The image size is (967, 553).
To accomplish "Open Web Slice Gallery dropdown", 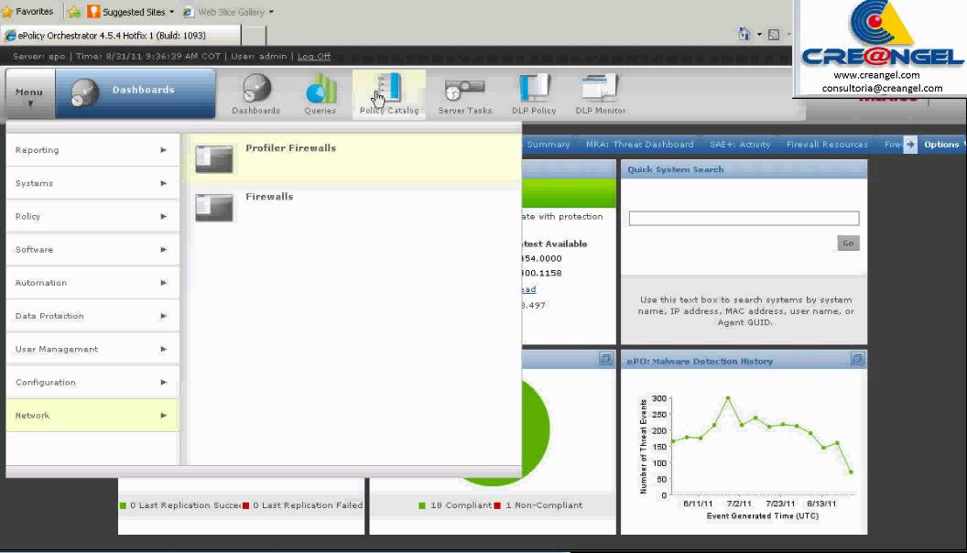I will coord(229,12).
